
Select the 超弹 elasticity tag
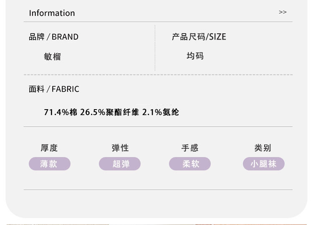click(x=120, y=164)
